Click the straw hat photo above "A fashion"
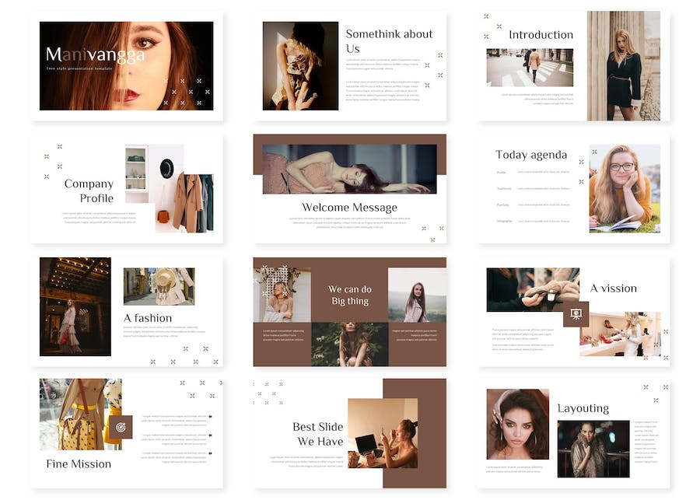 tap(159, 287)
